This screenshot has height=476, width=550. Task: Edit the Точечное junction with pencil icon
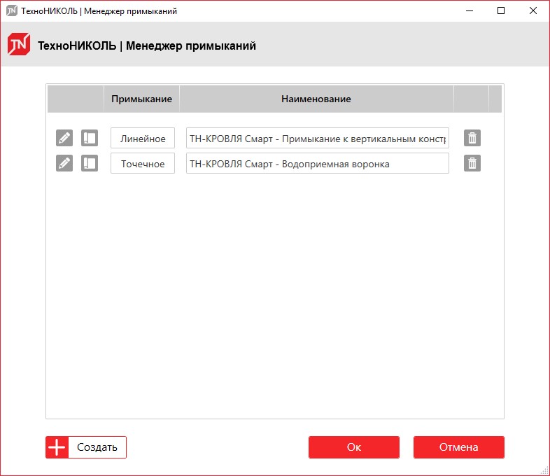click(64, 163)
